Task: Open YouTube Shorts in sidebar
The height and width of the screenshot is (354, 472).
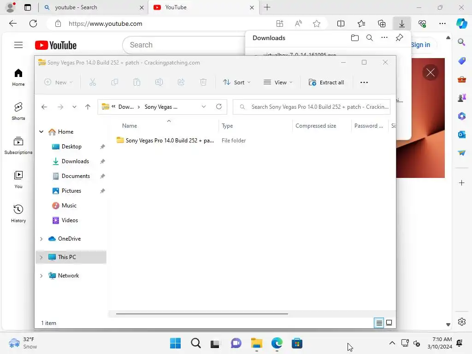Action: tap(18, 112)
